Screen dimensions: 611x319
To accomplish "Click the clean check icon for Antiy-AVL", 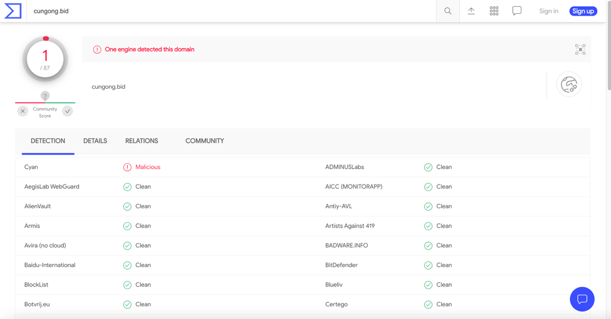I will tap(428, 206).
